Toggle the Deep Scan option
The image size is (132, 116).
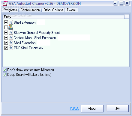coord(5,75)
